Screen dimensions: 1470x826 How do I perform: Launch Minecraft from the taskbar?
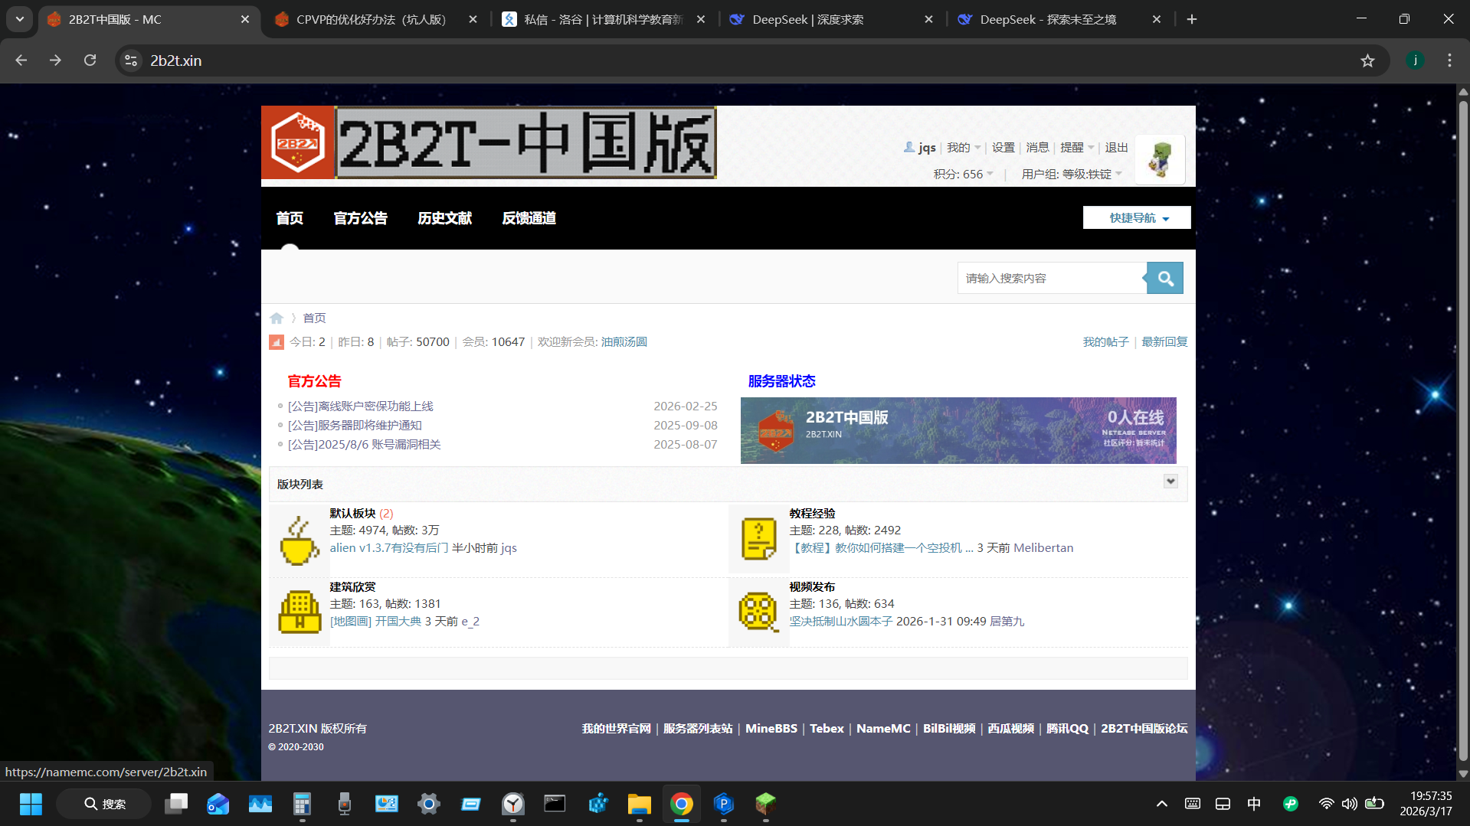pyautogui.click(x=765, y=804)
